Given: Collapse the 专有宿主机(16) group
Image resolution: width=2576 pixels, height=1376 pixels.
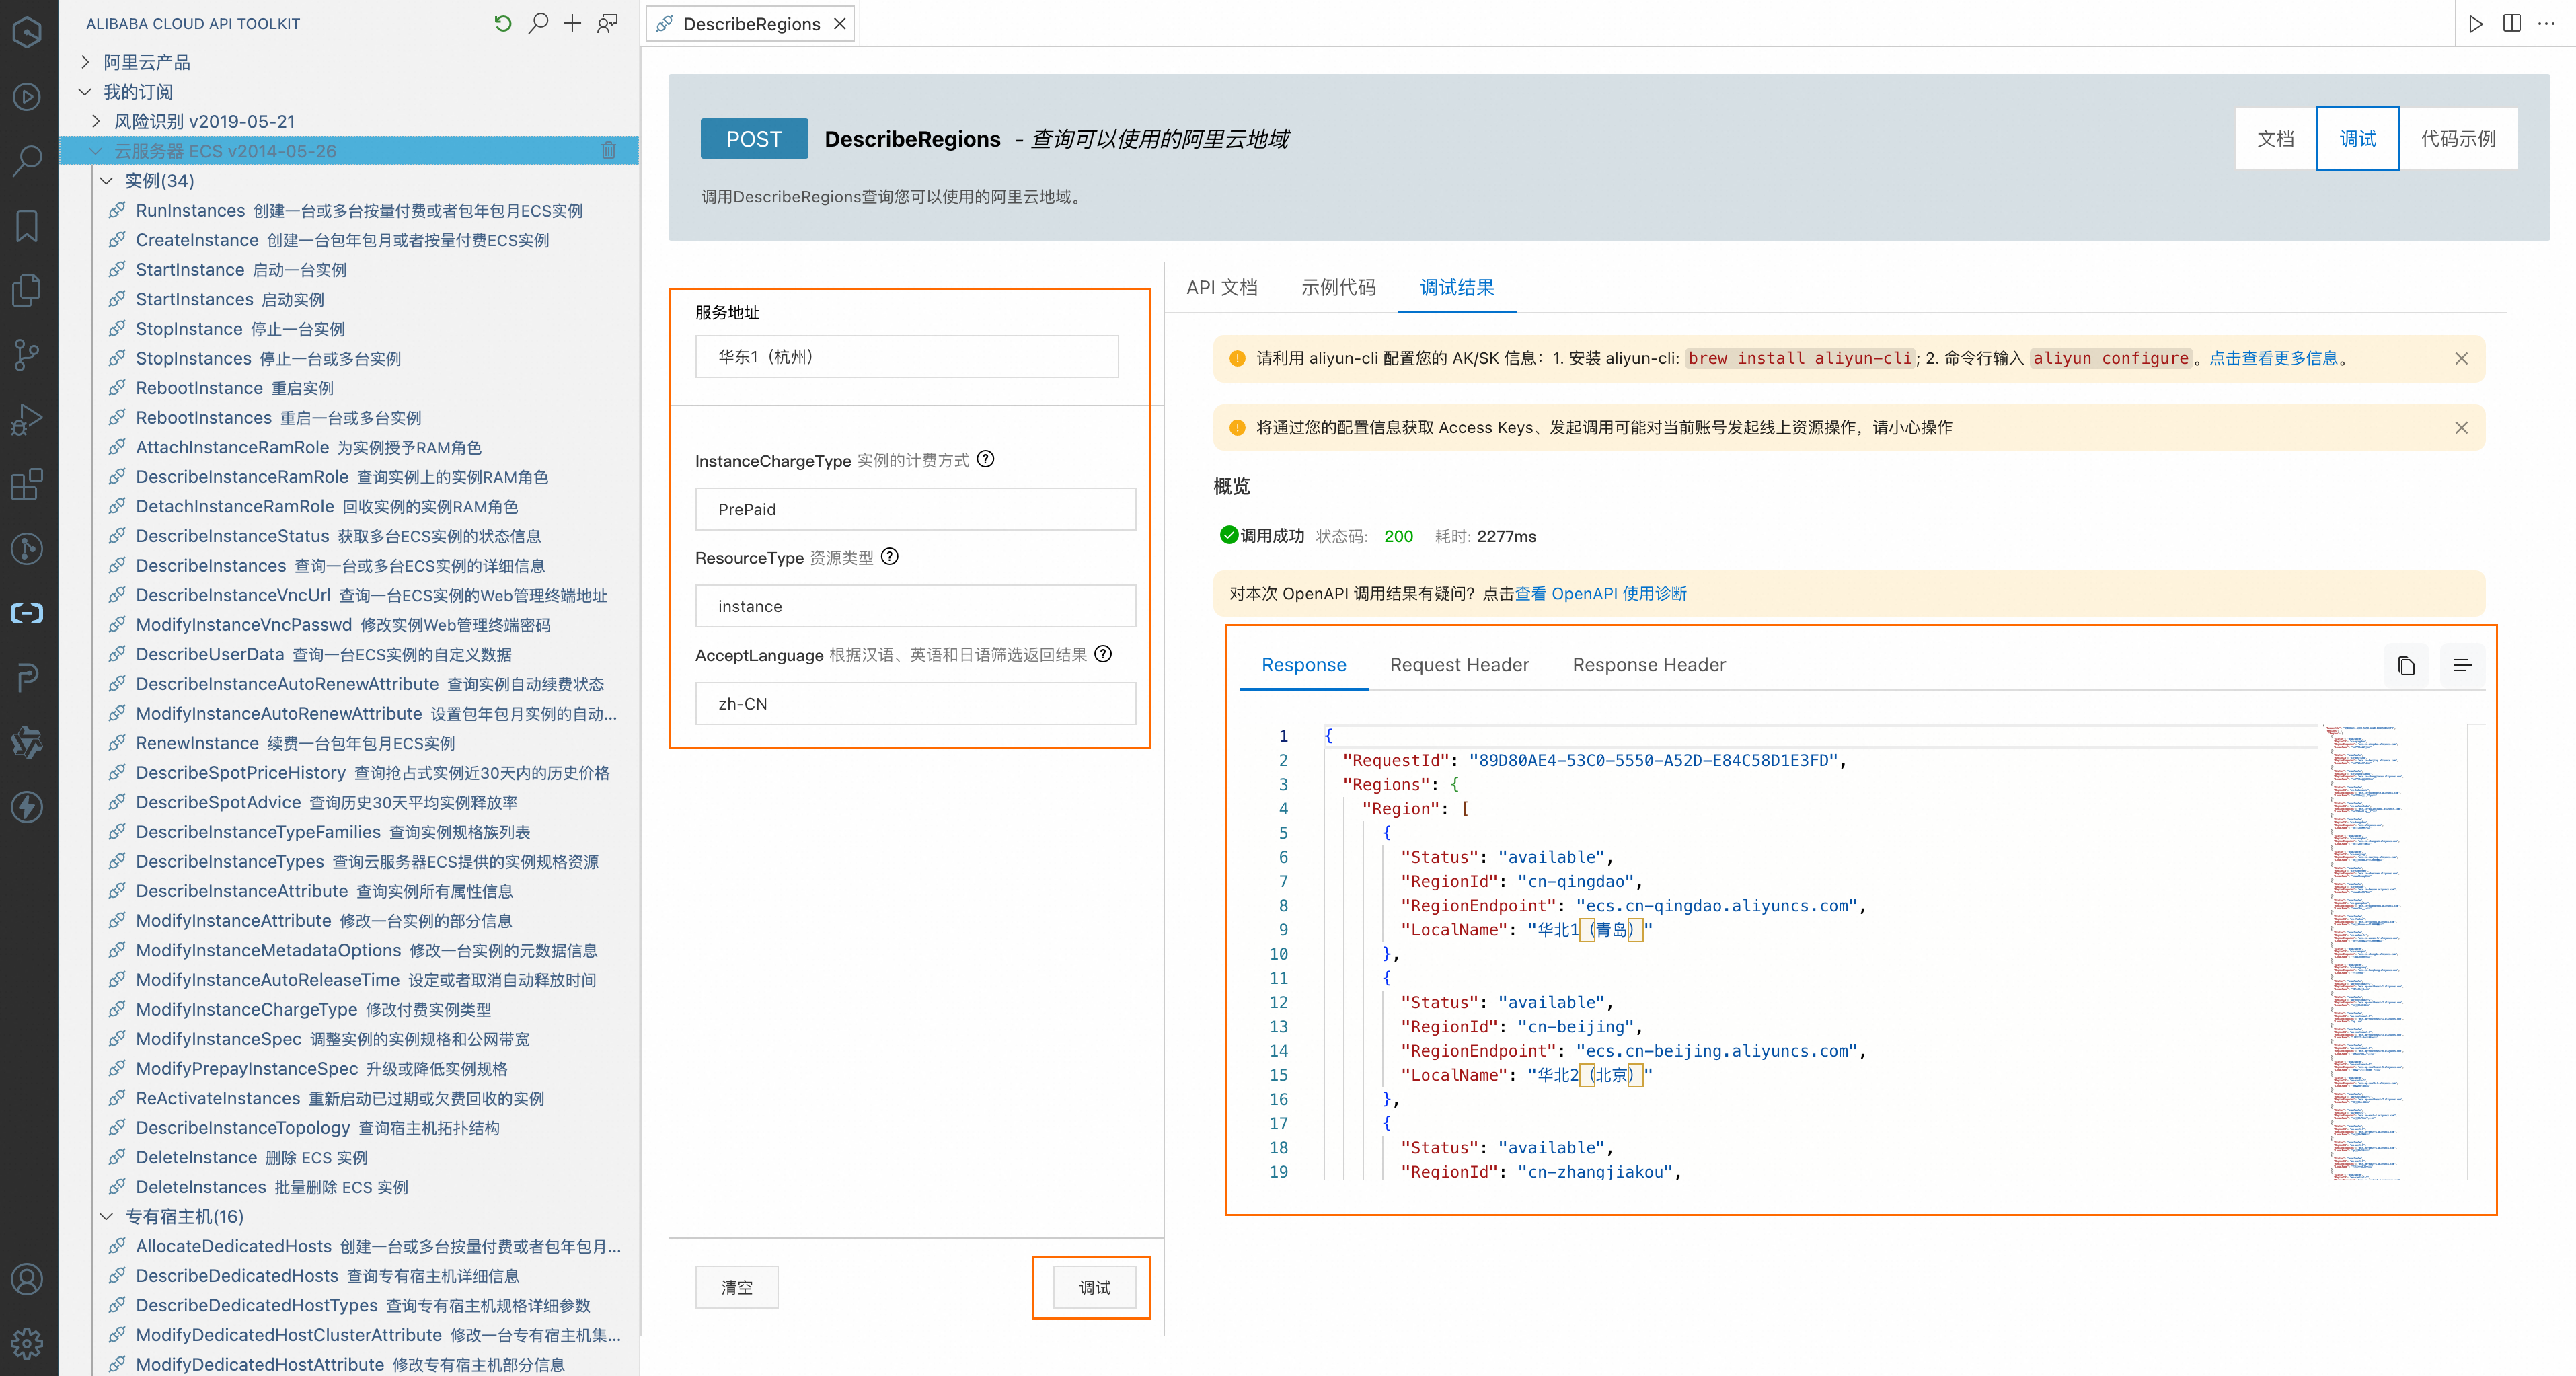Looking at the screenshot, I should pos(107,1217).
